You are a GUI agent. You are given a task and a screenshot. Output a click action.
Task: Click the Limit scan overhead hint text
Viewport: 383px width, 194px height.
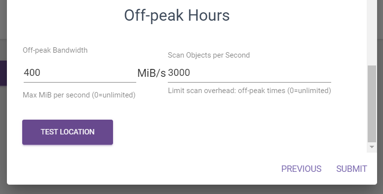point(249,91)
